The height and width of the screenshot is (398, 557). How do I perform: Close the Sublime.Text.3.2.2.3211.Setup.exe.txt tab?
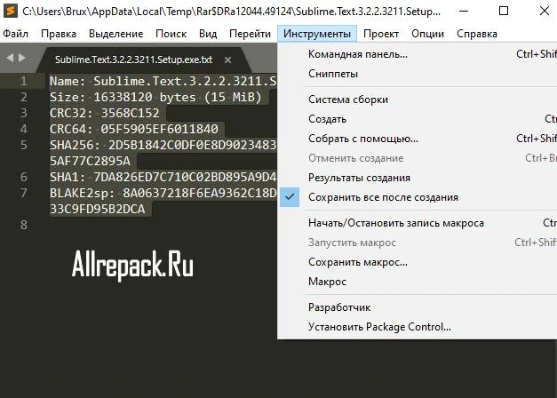click(228, 60)
